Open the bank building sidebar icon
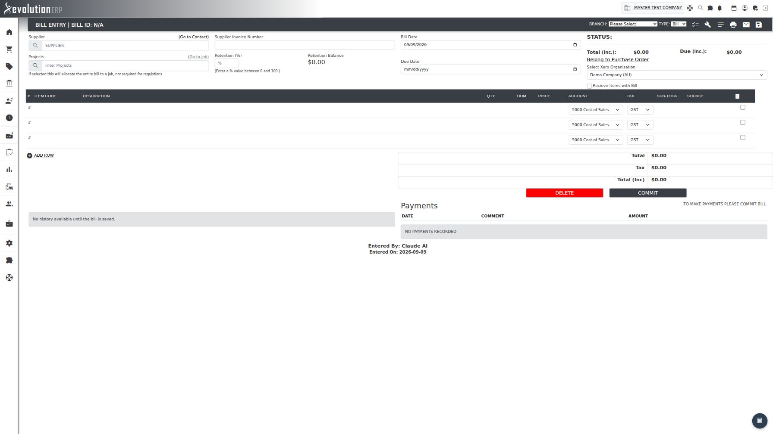Image resolution: width=773 pixels, height=434 pixels. coord(9,83)
